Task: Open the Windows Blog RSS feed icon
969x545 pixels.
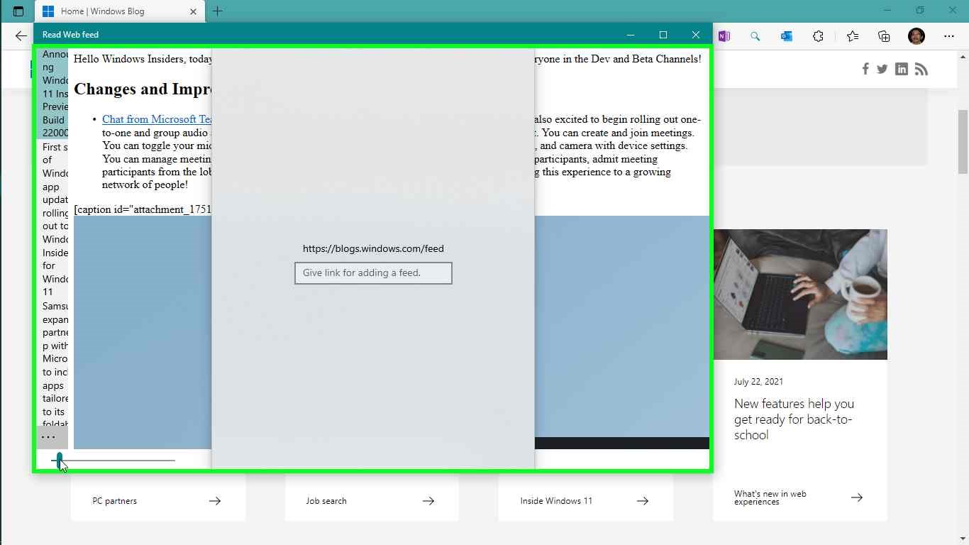Action: 921,69
